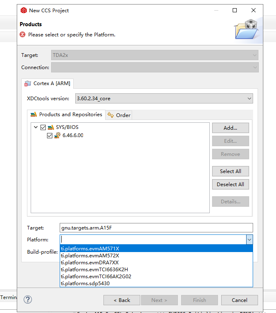Click the Details... button
The width and height of the screenshot is (276, 313).
(231, 202)
